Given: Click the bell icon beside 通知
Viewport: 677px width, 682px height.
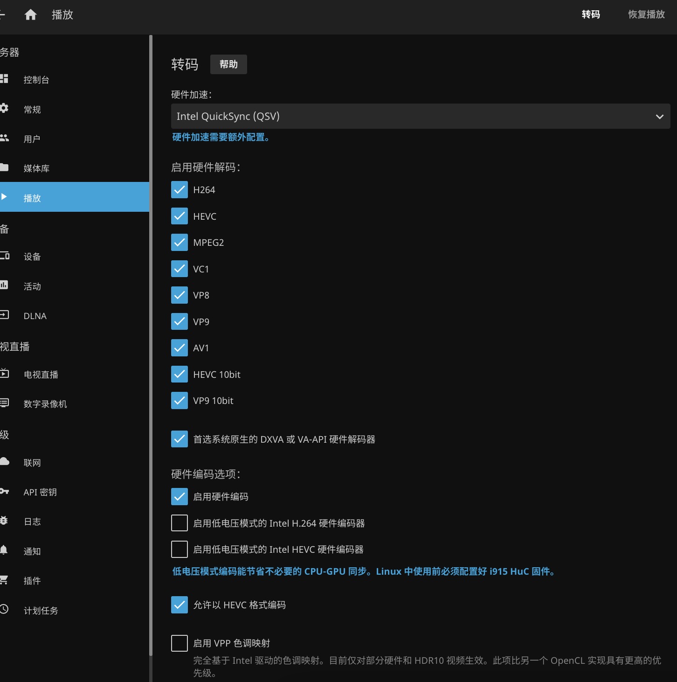Looking at the screenshot, I should (x=4, y=550).
